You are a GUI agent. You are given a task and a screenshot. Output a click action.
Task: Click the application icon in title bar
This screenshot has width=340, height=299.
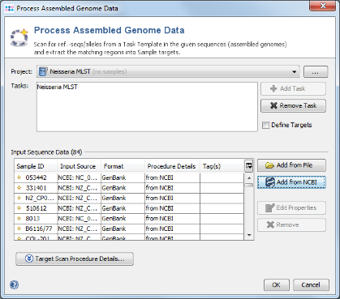9,8
